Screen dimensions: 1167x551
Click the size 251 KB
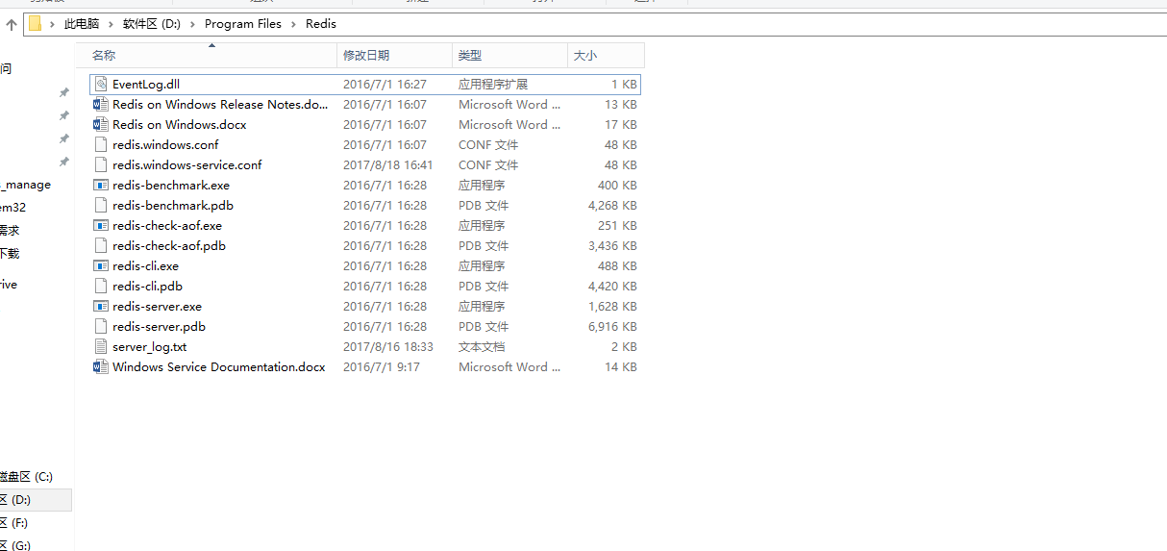pyautogui.click(x=617, y=226)
